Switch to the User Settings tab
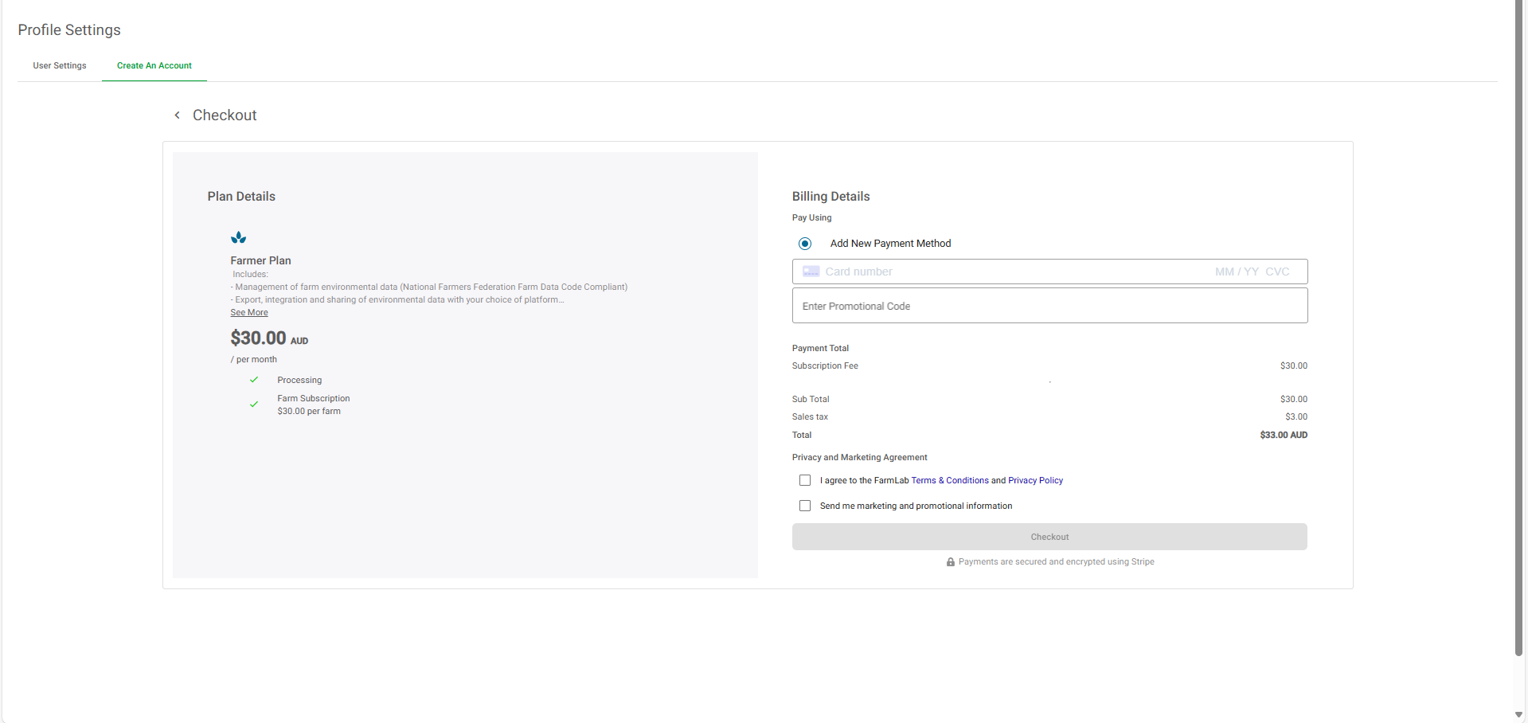The image size is (1528, 723). coord(60,65)
